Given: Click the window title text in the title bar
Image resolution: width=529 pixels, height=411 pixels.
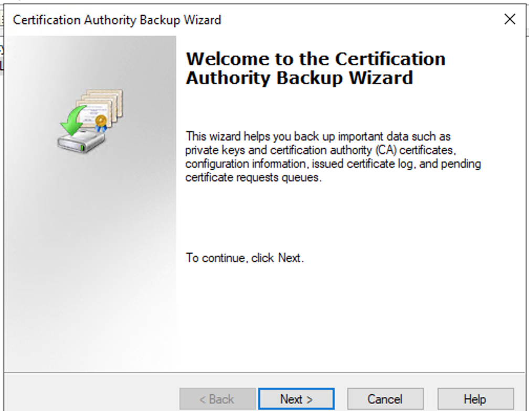Looking at the screenshot, I should click(117, 20).
